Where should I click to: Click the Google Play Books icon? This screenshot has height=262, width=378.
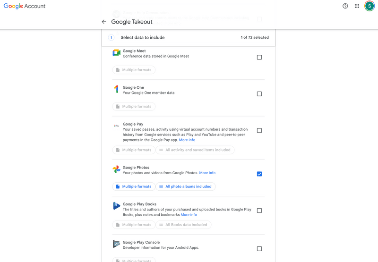(x=116, y=206)
